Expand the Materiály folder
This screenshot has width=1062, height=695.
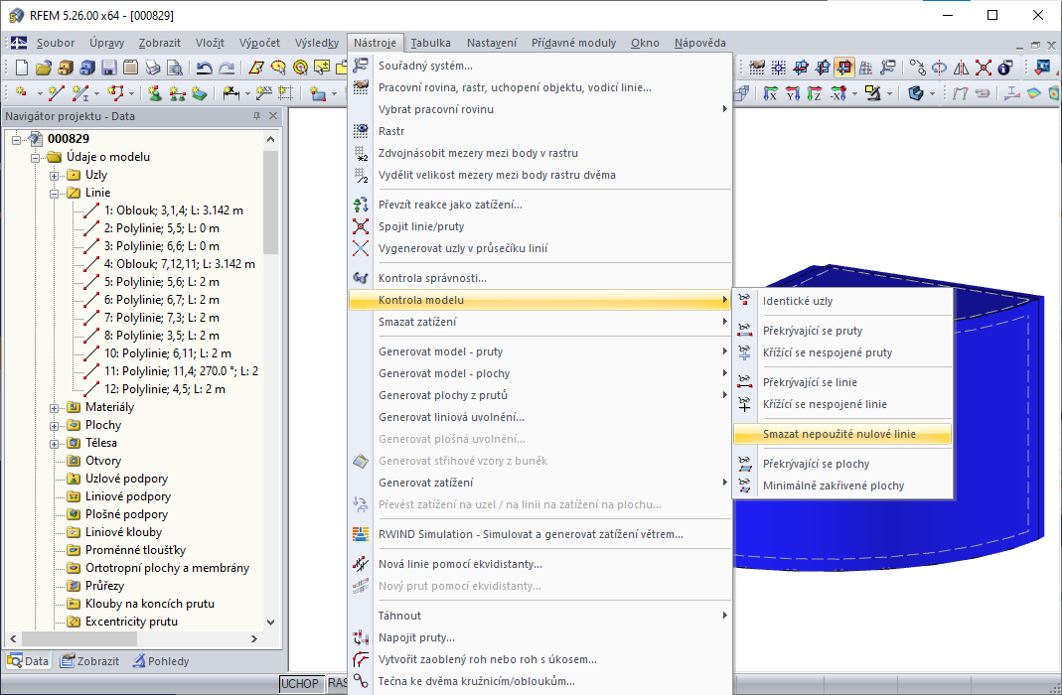pos(55,407)
